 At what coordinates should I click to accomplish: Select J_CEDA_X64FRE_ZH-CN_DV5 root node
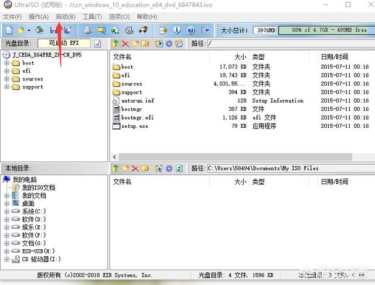pos(47,55)
